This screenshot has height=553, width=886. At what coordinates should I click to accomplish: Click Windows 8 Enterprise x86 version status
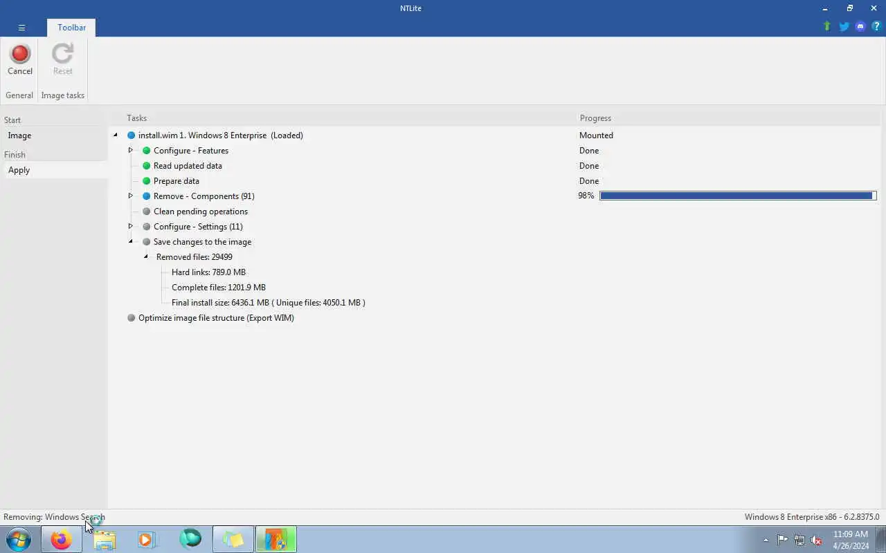tap(812, 517)
